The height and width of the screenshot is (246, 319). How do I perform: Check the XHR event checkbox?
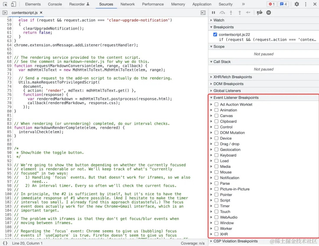(x=217, y=234)
